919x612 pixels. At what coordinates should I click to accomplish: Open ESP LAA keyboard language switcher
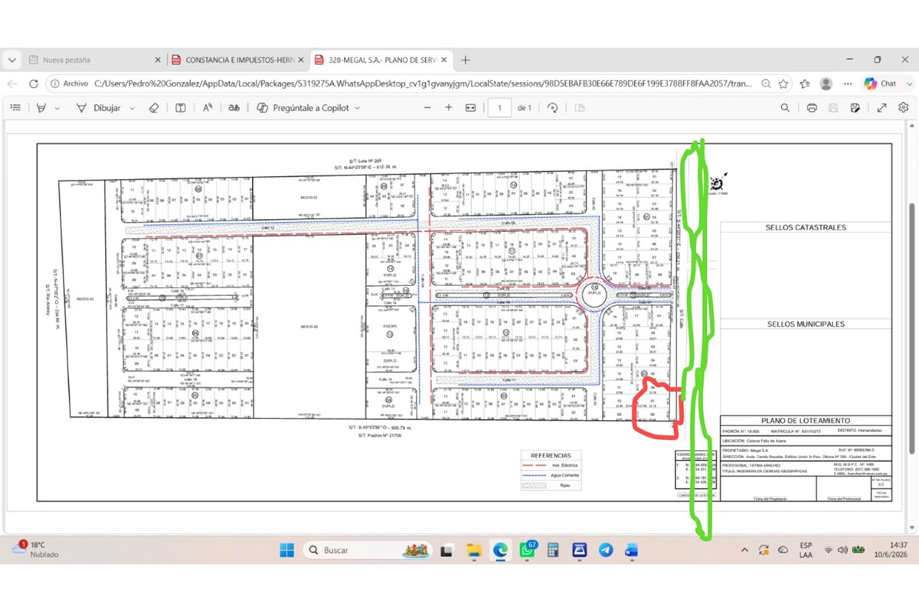pyautogui.click(x=806, y=550)
